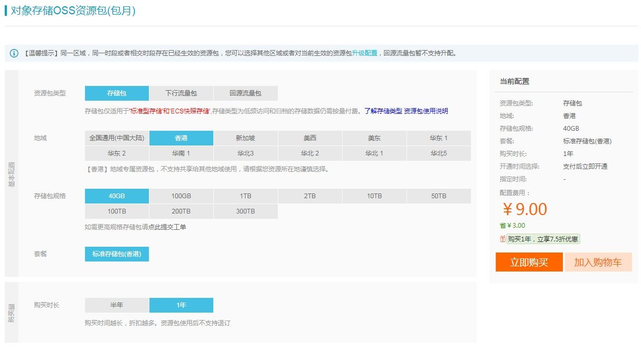Image resolution: width=641 pixels, height=349 pixels.
Task: Select the 新加坡 region
Action: (246, 138)
